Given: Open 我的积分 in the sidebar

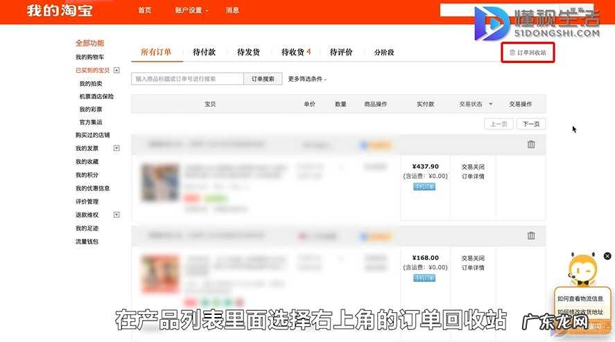Looking at the screenshot, I should (x=87, y=175).
